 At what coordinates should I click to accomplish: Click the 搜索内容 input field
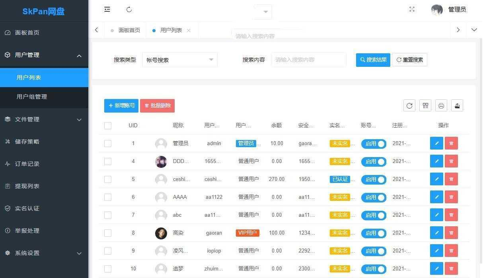(309, 59)
